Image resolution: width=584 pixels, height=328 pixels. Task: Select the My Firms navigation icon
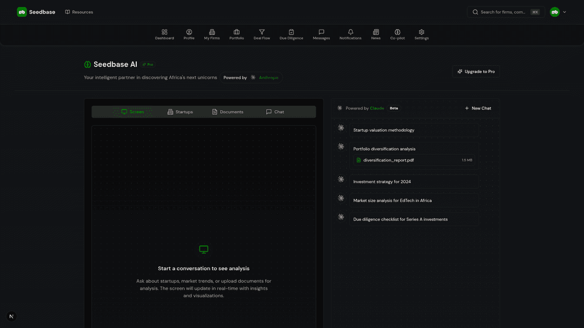point(211,34)
